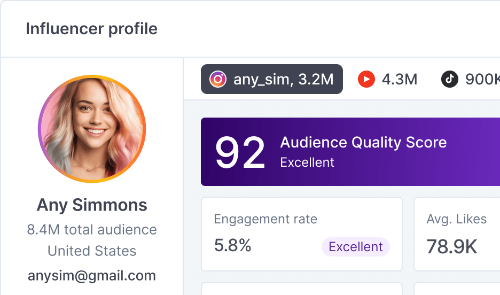Image resolution: width=500 pixels, height=295 pixels.
Task: Click the United States location text
Action: (92, 251)
